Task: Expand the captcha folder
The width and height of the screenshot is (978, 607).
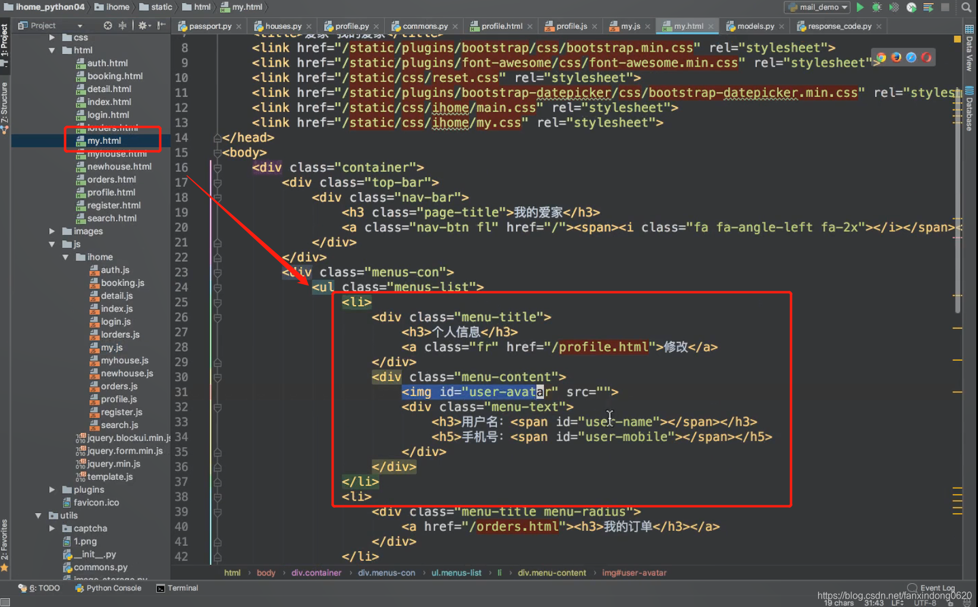Action: click(x=52, y=529)
